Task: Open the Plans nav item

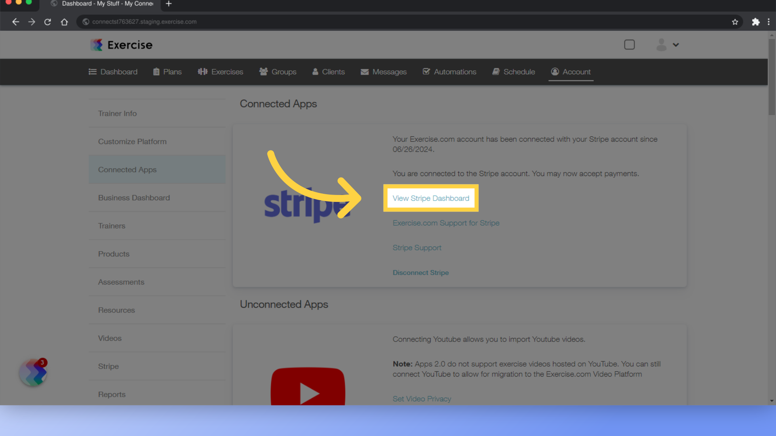Action: [x=167, y=72]
